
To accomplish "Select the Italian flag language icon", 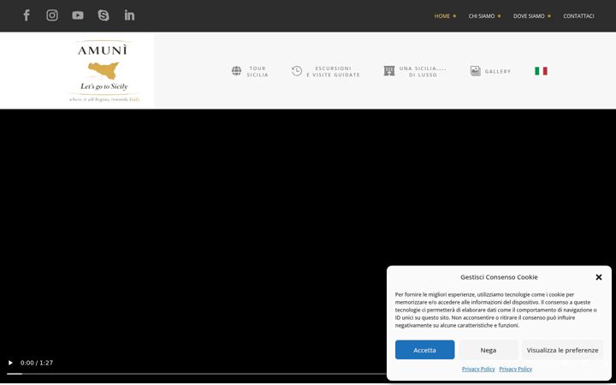I will pyautogui.click(x=541, y=71).
